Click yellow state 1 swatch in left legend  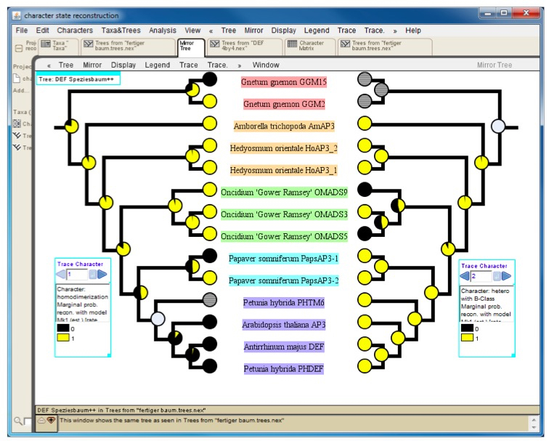point(63,338)
